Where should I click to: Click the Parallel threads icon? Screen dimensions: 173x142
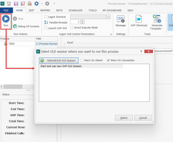click(46, 22)
